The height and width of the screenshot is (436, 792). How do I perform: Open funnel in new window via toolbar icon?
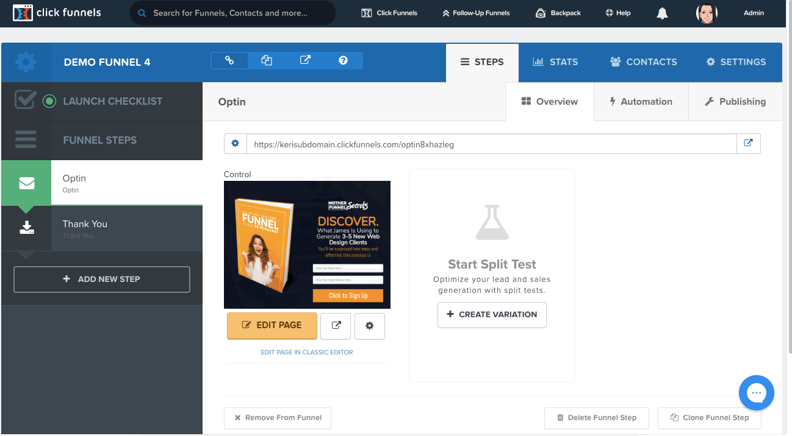305,60
